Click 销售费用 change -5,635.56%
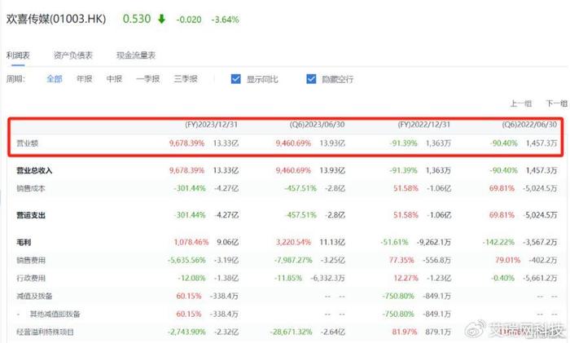Image resolution: width=570 pixels, height=343 pixels. coord(186,260)
